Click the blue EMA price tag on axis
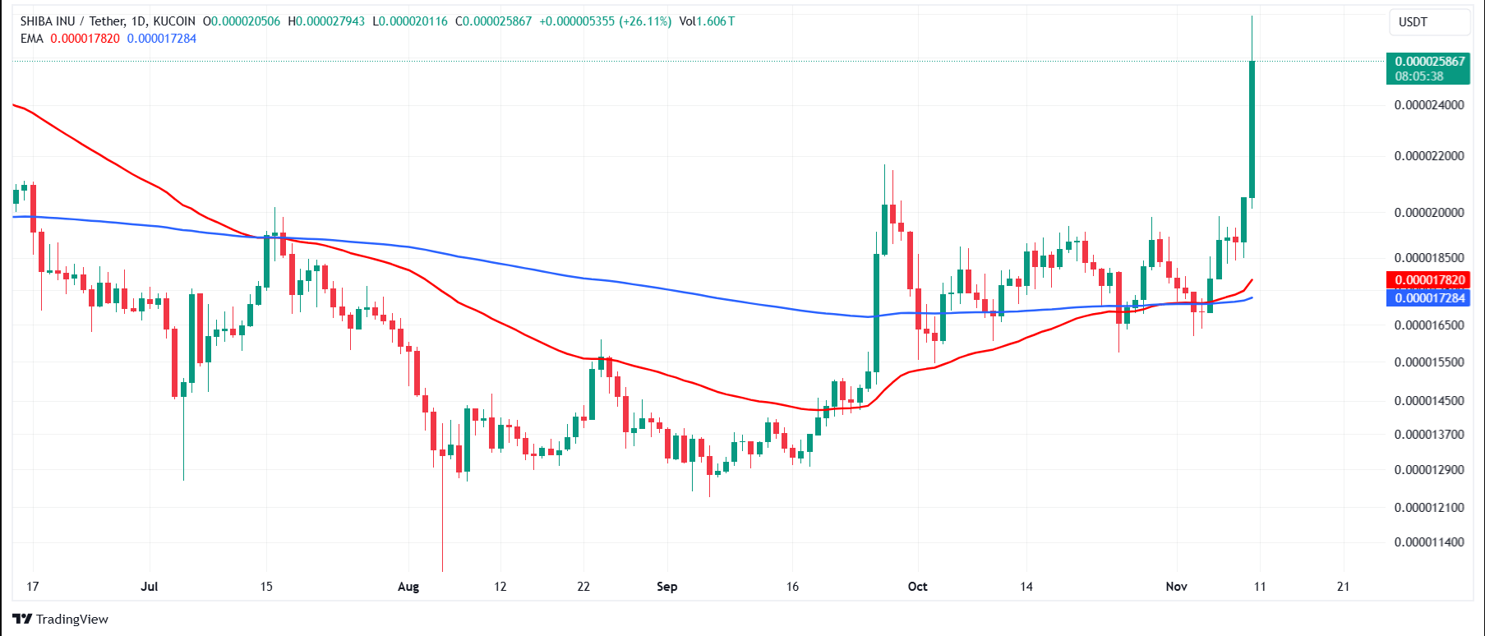 pyautogui.click(x=1428, y=298)
